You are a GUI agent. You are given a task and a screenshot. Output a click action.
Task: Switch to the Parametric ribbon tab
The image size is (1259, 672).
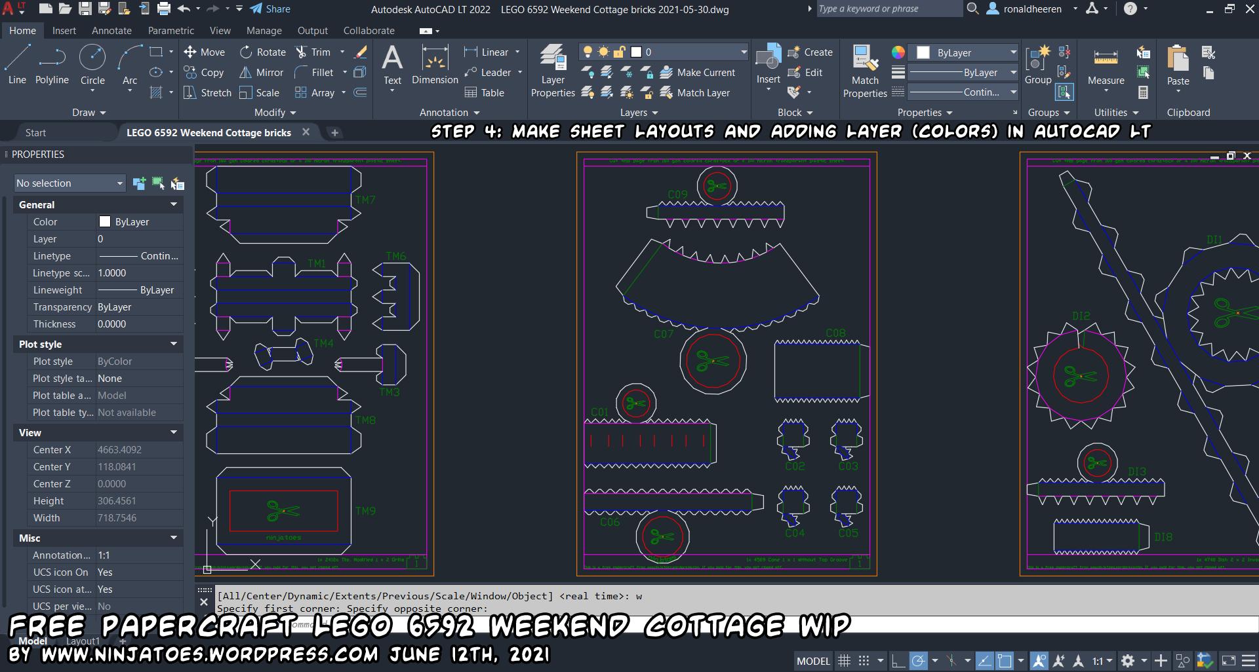point(170,31)
